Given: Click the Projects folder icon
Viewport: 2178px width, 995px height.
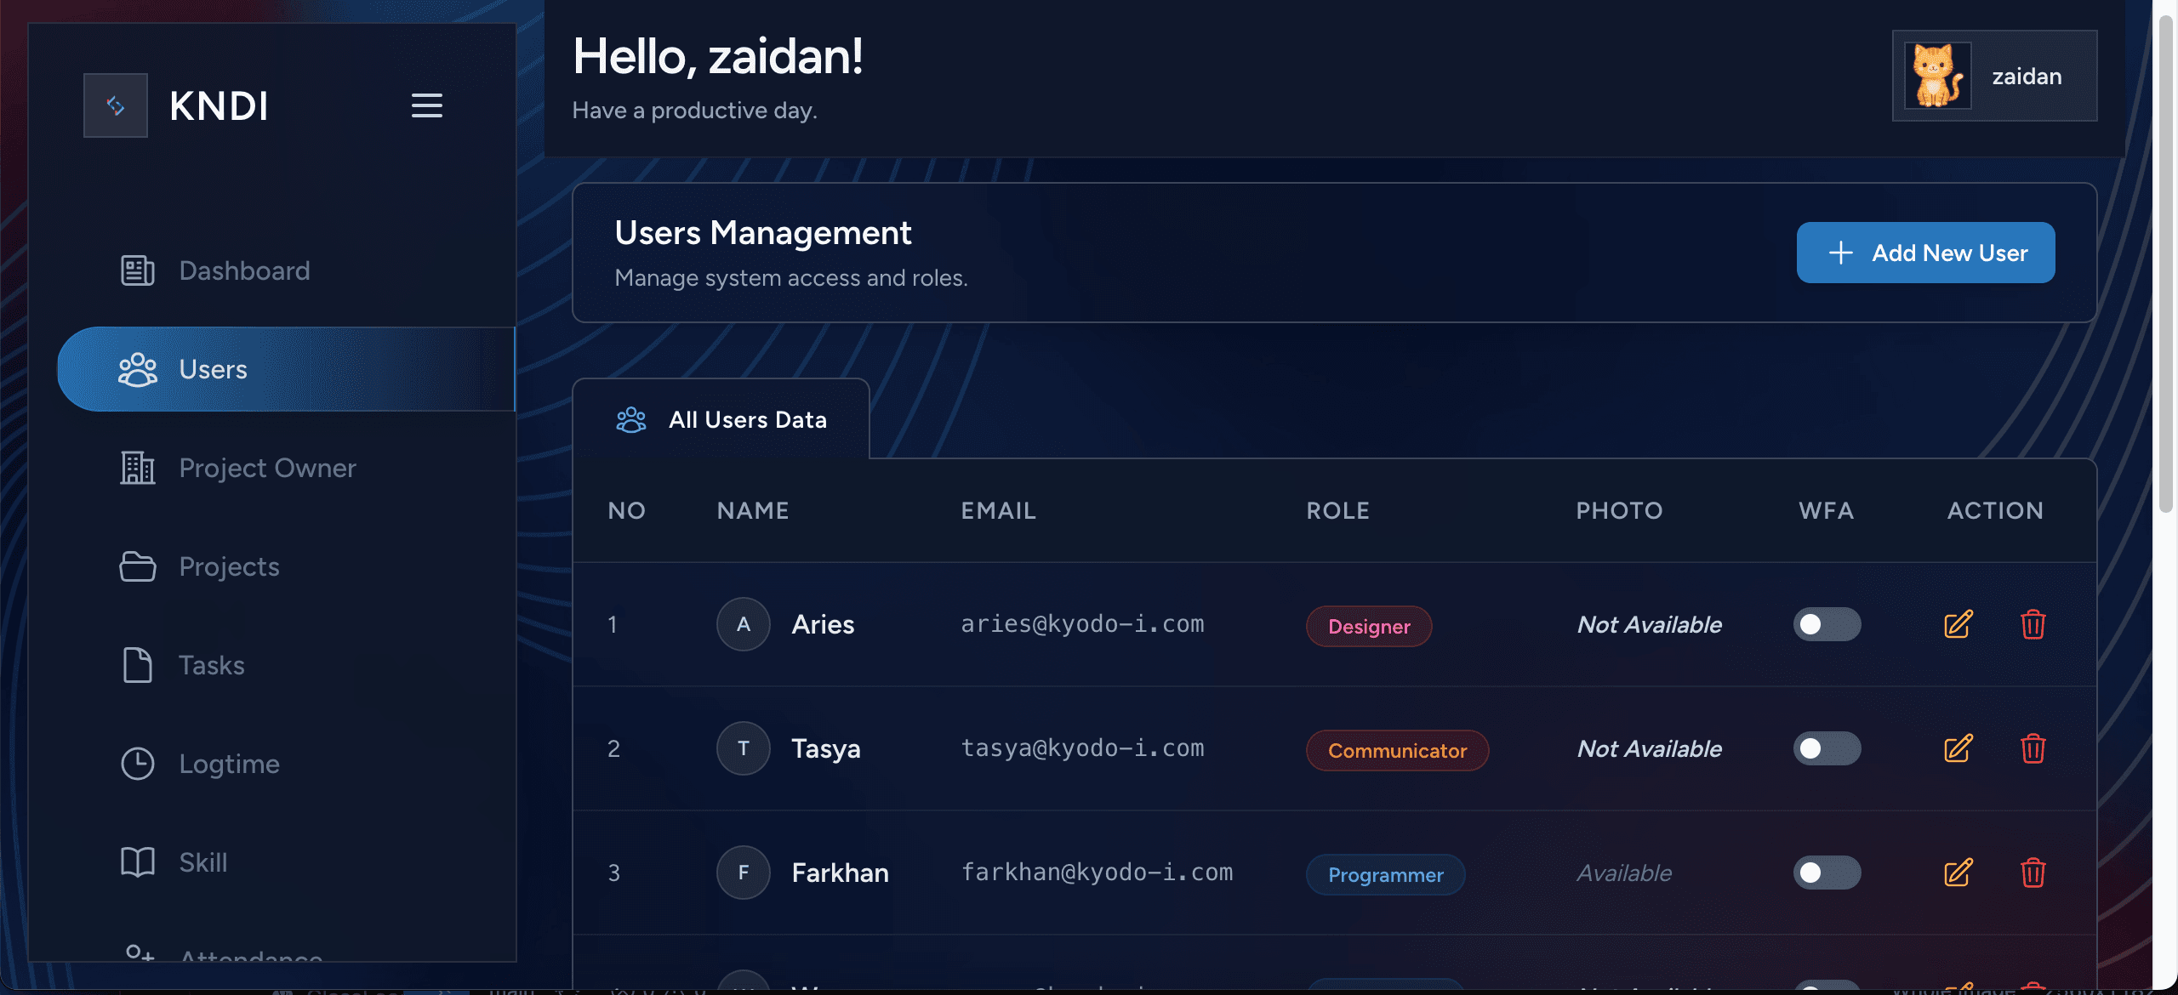Looking at the screenshot, I should [x=137, y=566].
